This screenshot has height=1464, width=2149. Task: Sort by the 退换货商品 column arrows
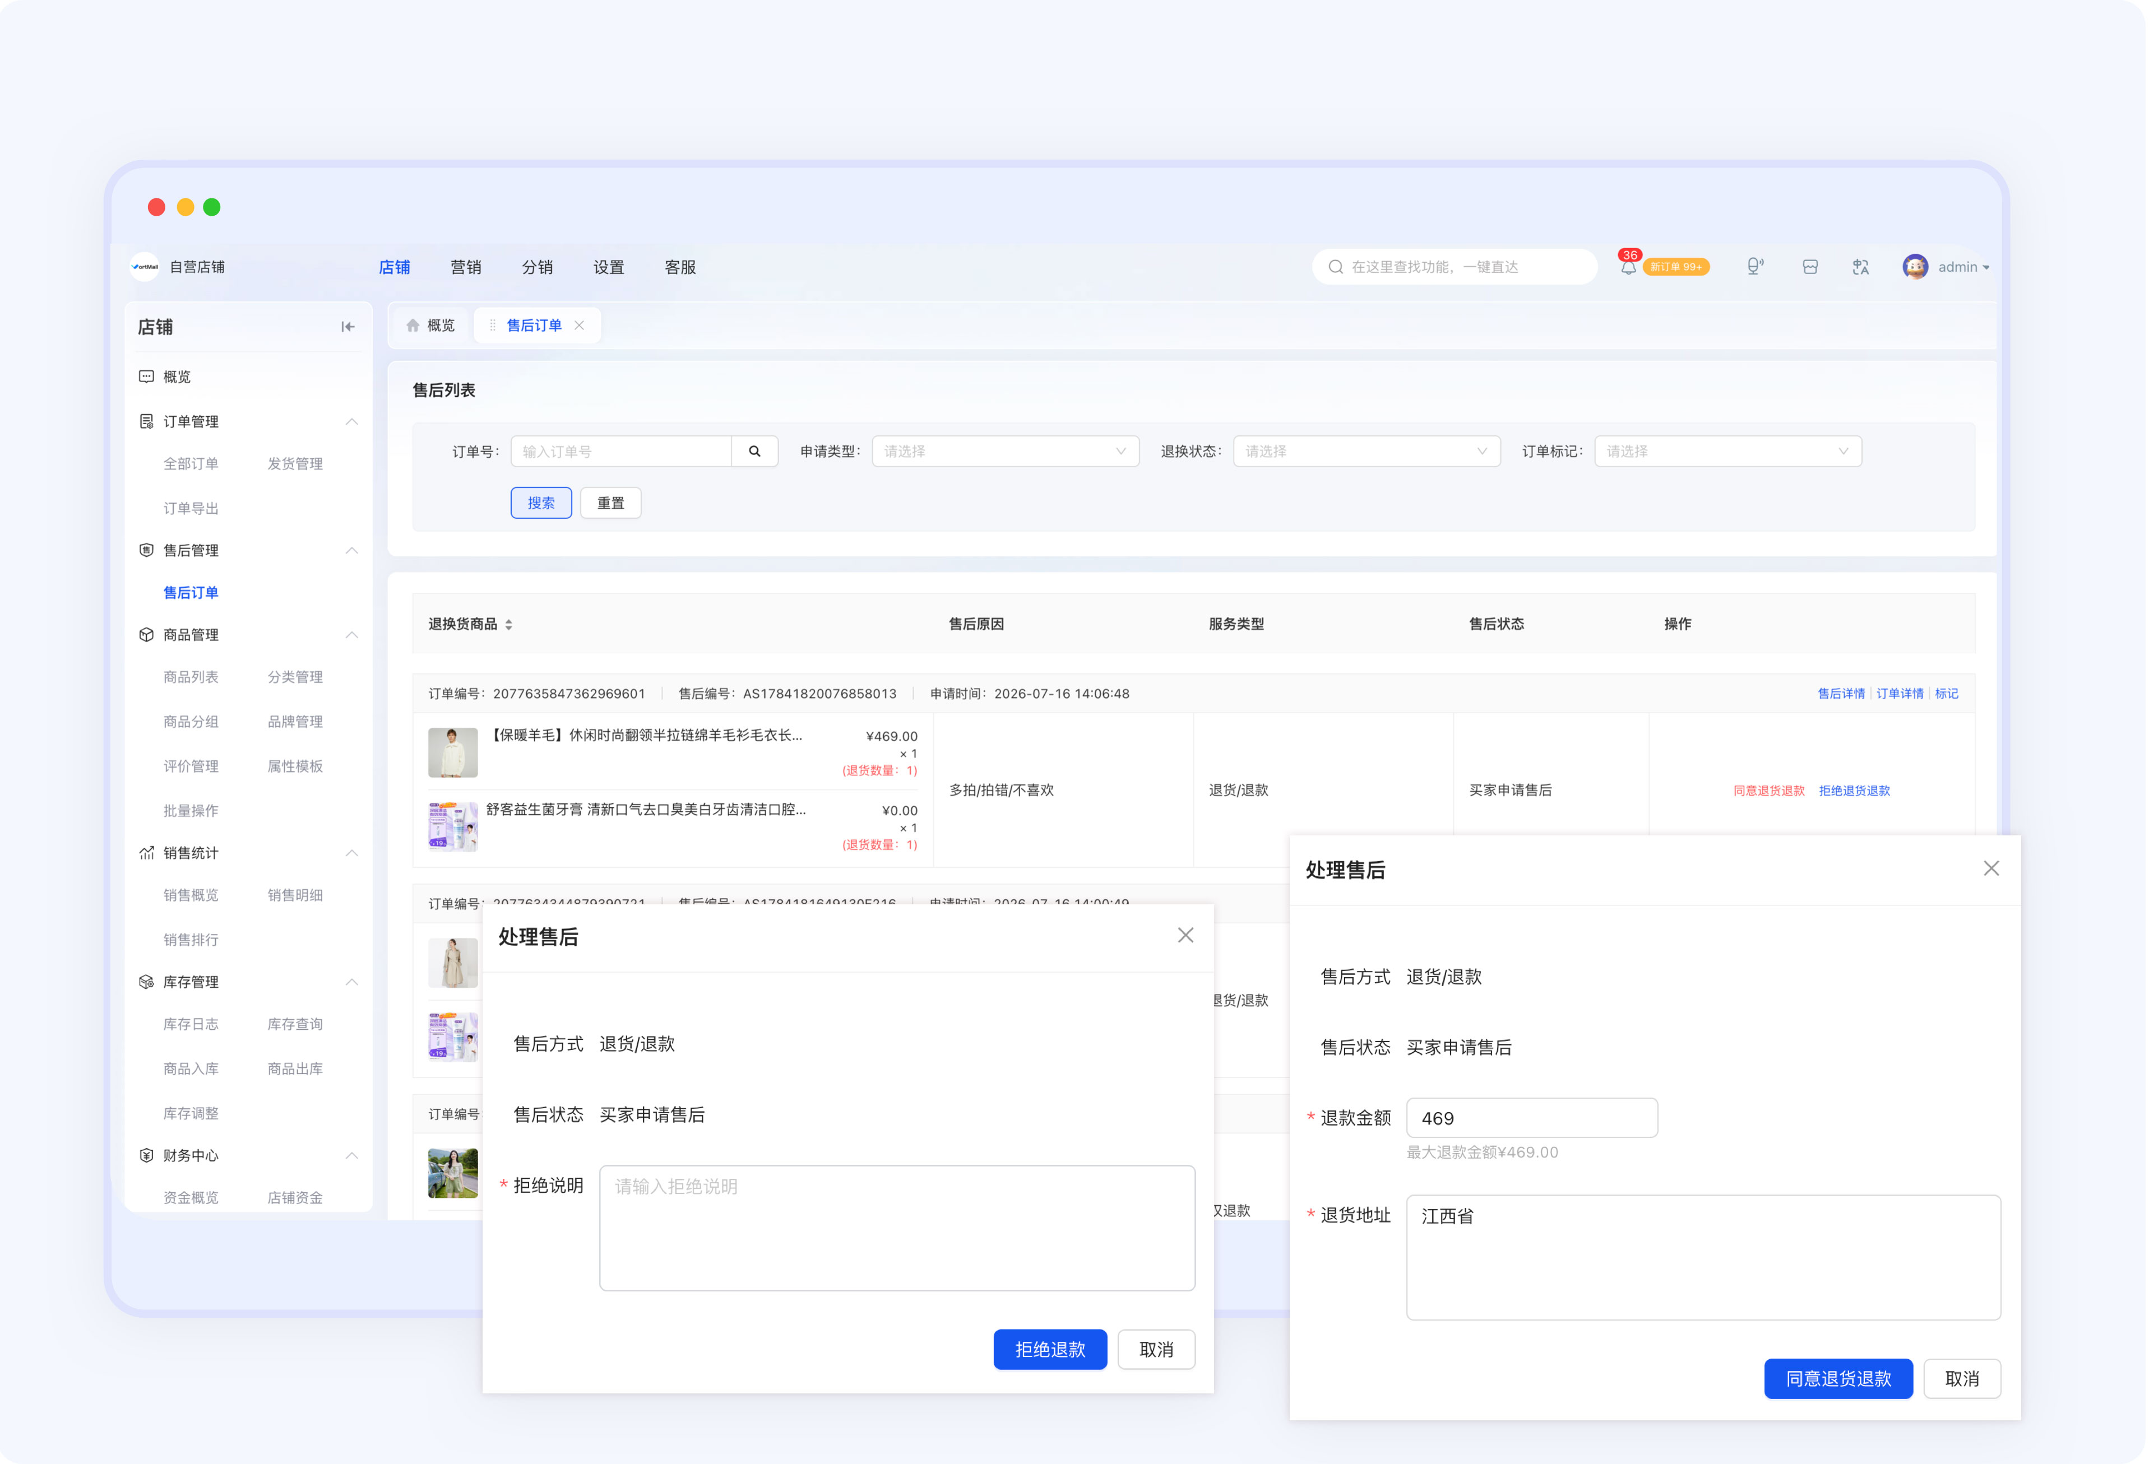point(508,625)
